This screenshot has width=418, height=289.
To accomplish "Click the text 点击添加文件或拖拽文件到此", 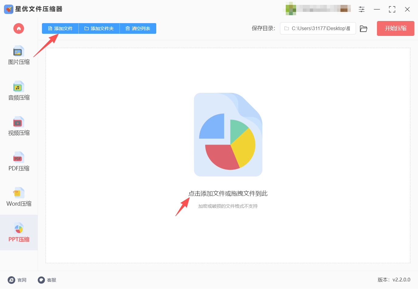I will [x=228, y=193].
